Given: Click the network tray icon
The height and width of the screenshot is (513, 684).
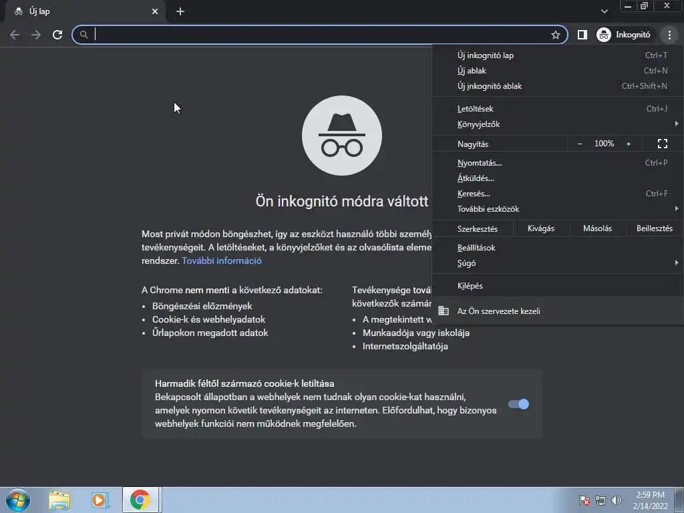Looking at the screenshot, I should pos(601,500).
